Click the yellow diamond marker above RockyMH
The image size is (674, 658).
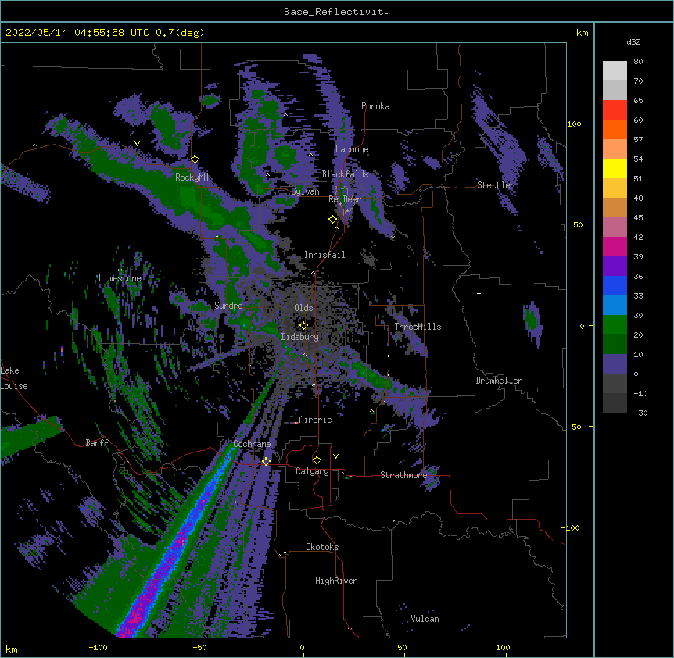[x=195, y=159]
